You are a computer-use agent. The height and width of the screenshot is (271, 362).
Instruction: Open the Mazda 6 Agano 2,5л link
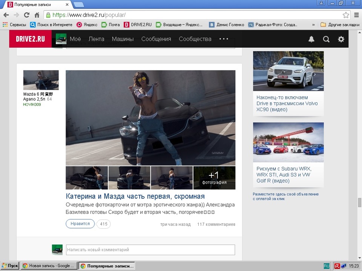[x=38, y=97]
